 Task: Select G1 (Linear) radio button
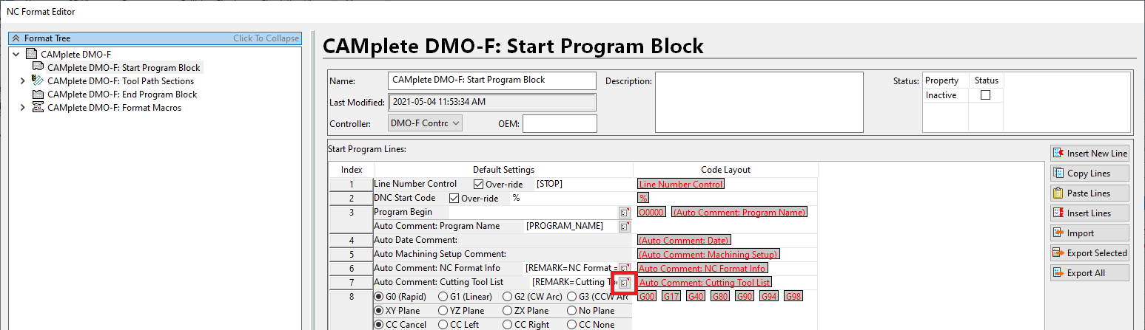pyautogui.click(x=443, y=297)
